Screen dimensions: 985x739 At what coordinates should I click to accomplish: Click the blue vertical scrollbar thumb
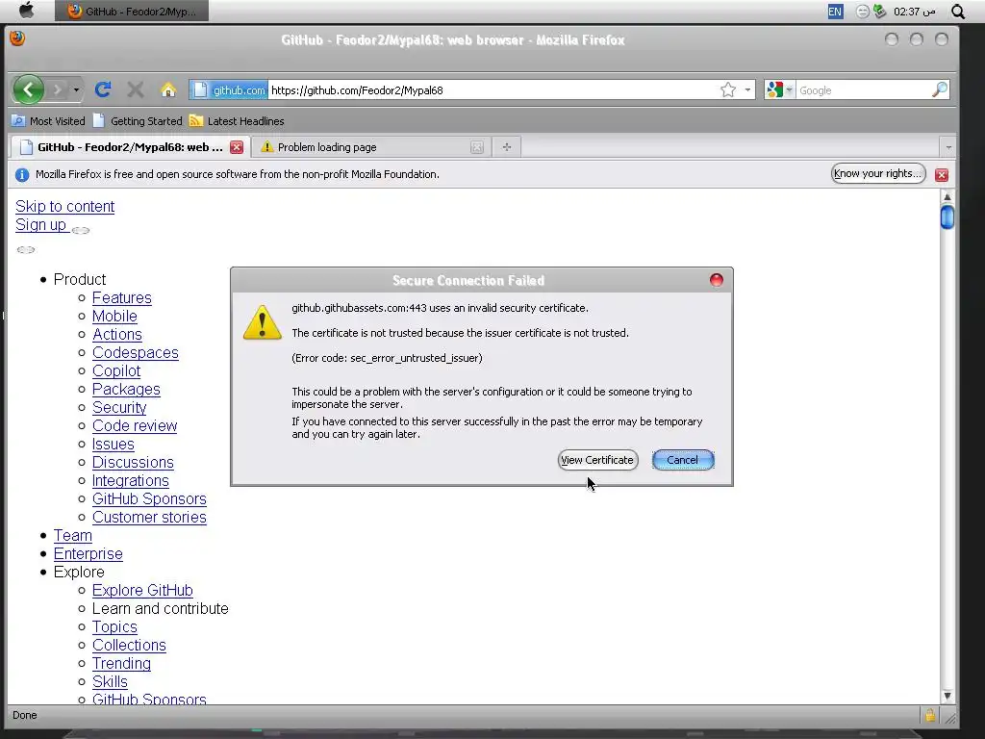tap(947, 217)
